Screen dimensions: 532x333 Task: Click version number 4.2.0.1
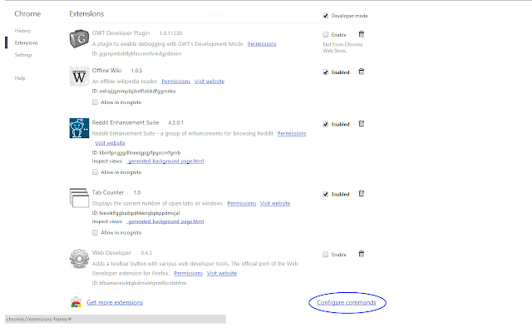(175, 122)
